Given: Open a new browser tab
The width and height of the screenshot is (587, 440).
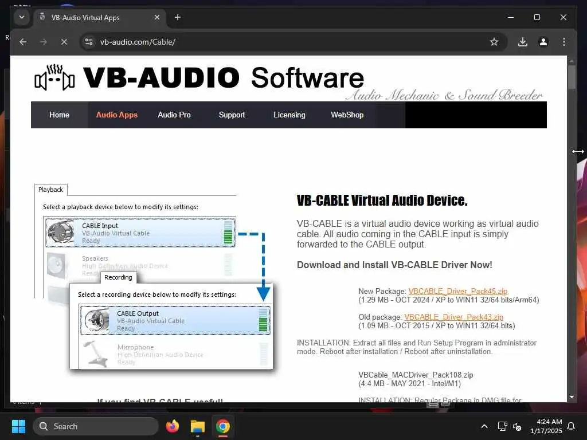Looking at the screenshot, I should [x=178, y=17].
